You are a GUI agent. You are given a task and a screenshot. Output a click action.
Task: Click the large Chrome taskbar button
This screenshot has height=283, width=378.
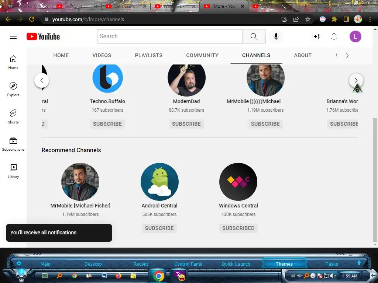[x=158, y=276]
